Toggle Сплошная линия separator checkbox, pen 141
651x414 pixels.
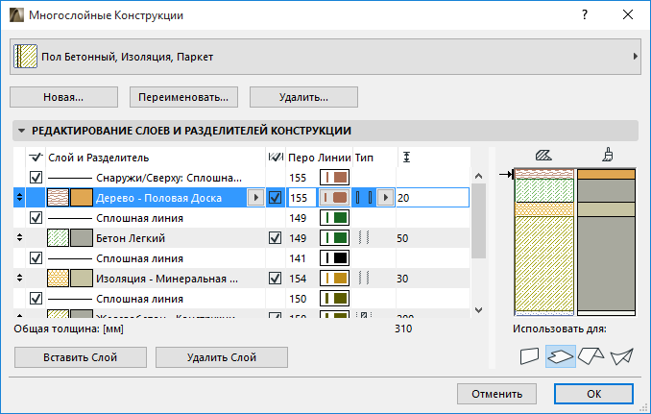(36, 258)
